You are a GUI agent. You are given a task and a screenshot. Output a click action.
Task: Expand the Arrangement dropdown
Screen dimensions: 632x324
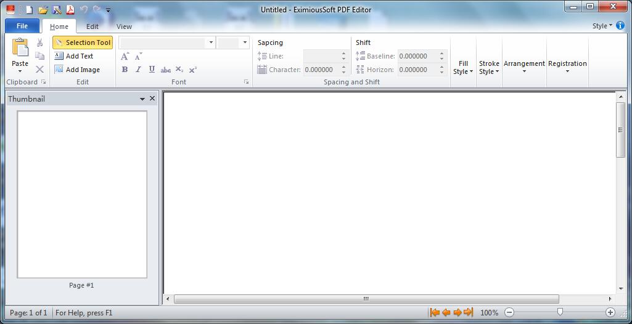(524, 67)
